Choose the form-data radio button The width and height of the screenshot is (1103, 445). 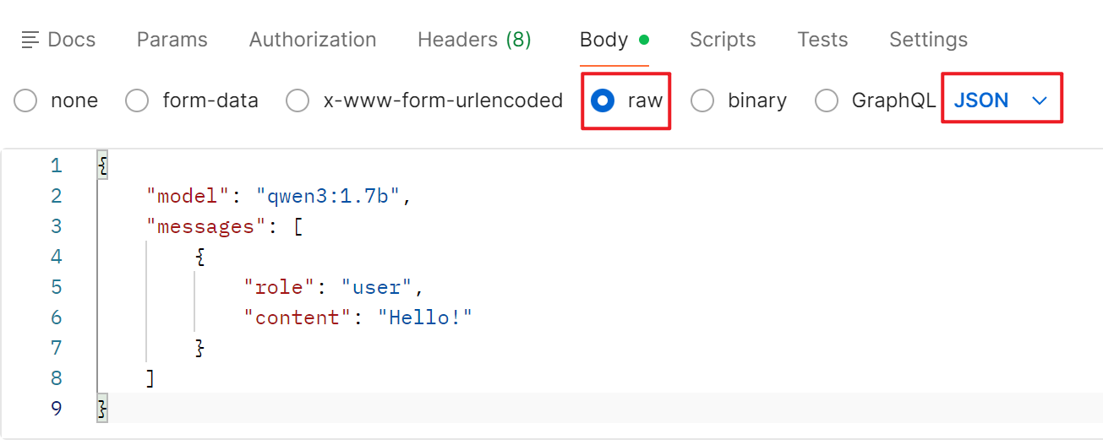tap(137, 101)
